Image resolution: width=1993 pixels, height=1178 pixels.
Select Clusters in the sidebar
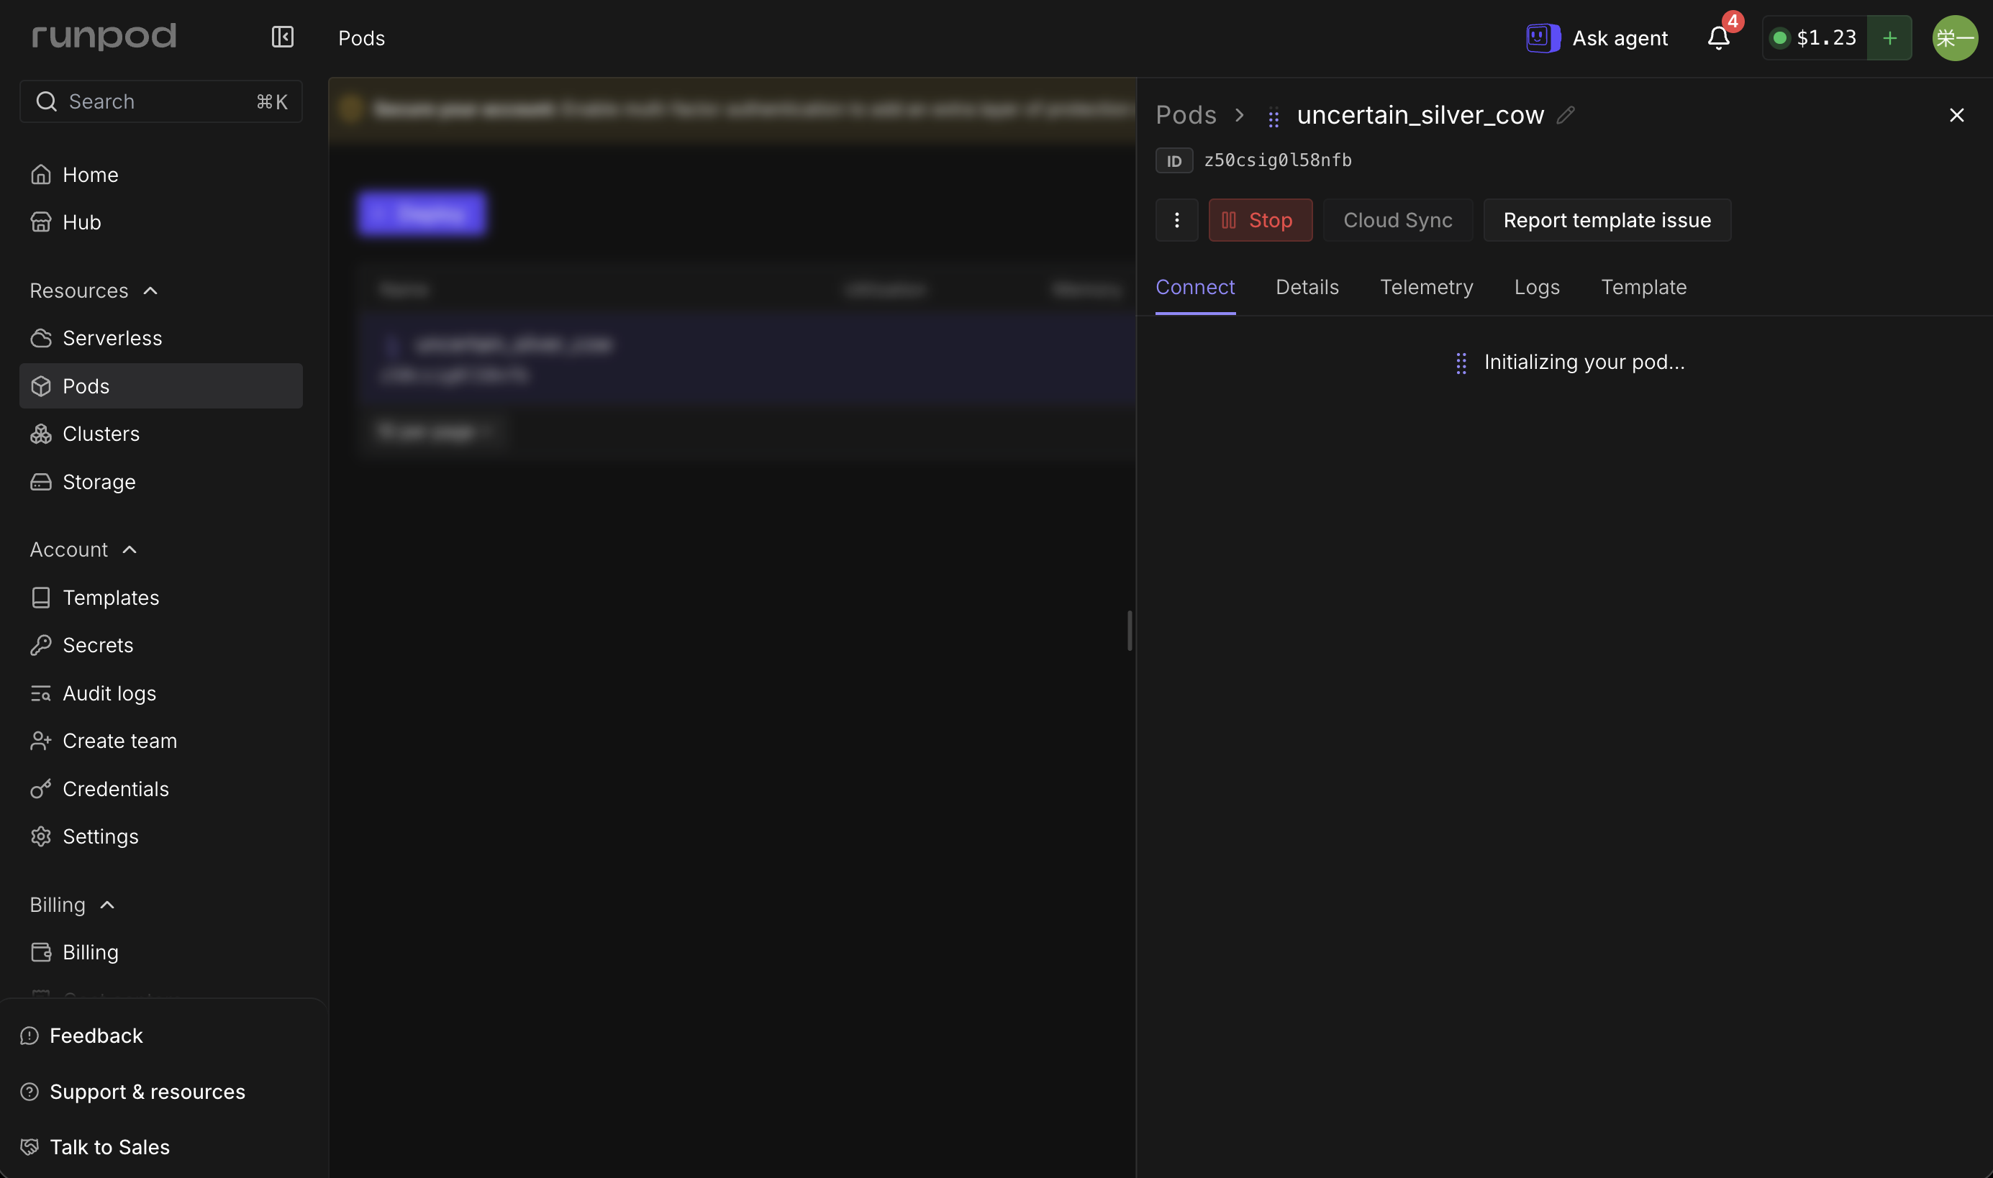coord(161,434)
